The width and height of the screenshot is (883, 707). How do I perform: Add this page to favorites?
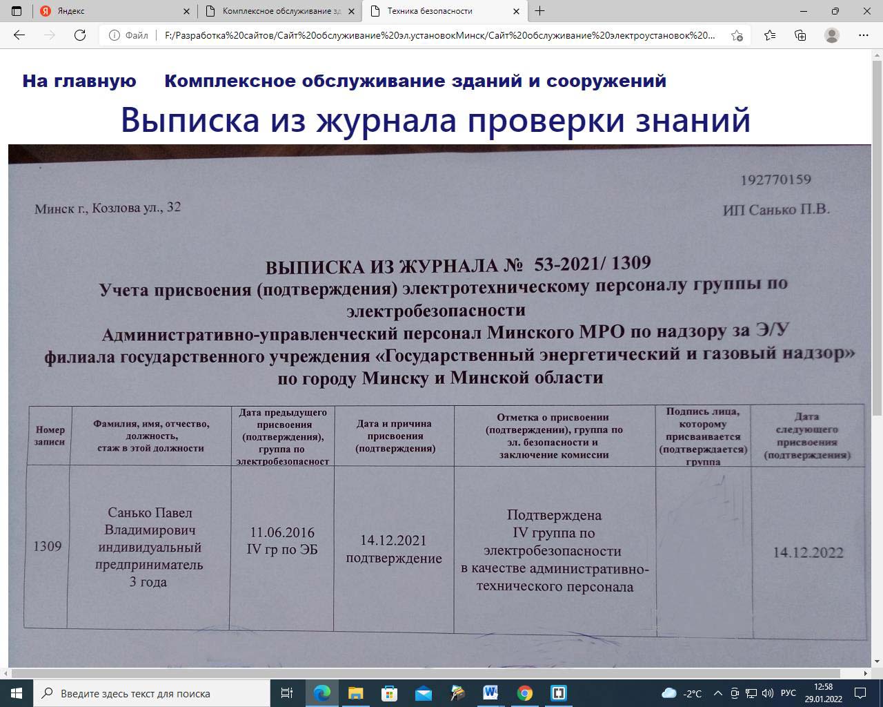[x=737, y=35]
